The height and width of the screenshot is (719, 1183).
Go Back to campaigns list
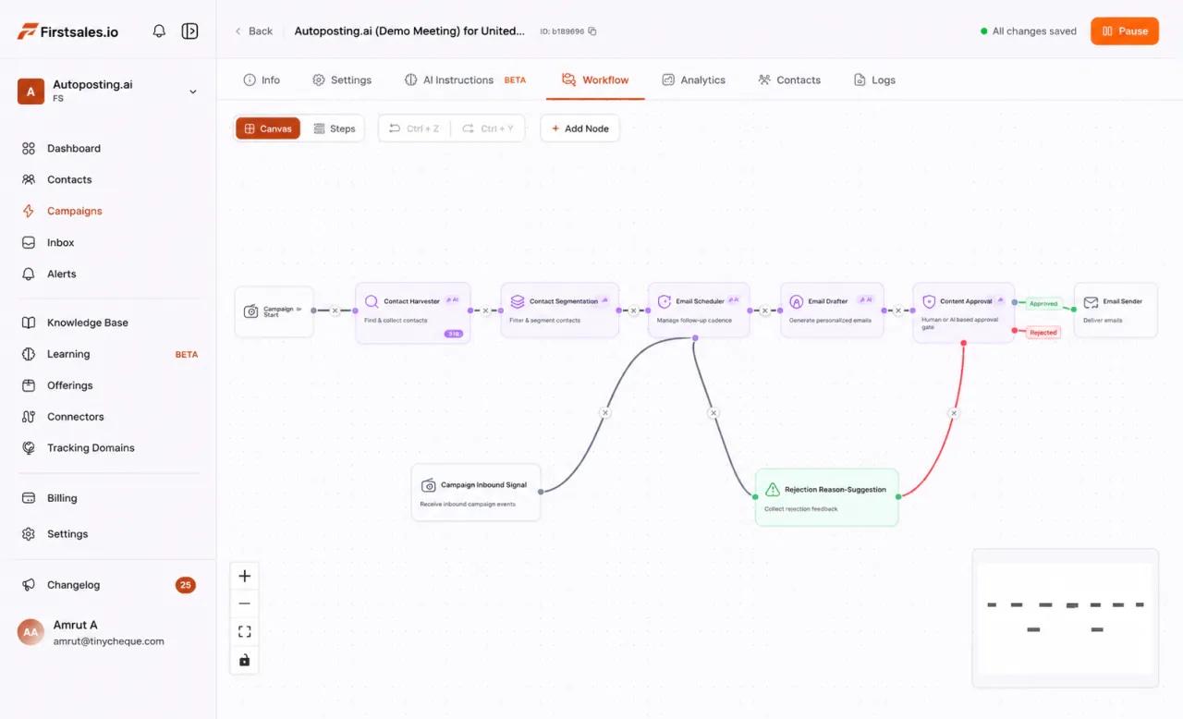click(x=253, y=30)
